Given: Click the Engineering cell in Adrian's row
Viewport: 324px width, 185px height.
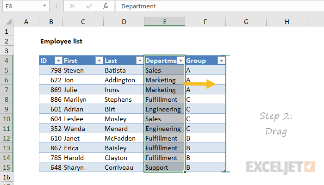Looking at the screenshot, I should [x=162, y=109].
